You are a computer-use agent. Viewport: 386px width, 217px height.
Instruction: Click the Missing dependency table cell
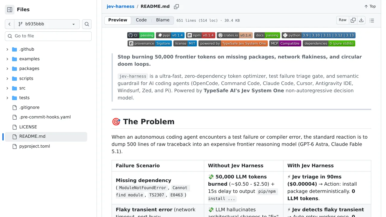(x=158, y=187)
